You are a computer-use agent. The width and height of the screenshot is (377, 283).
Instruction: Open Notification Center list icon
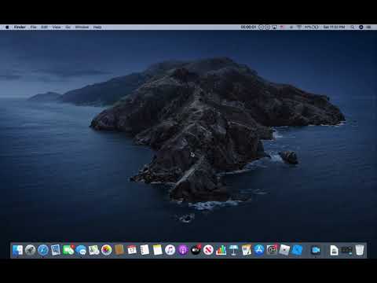pyautogui.click(x=369, y=27)
